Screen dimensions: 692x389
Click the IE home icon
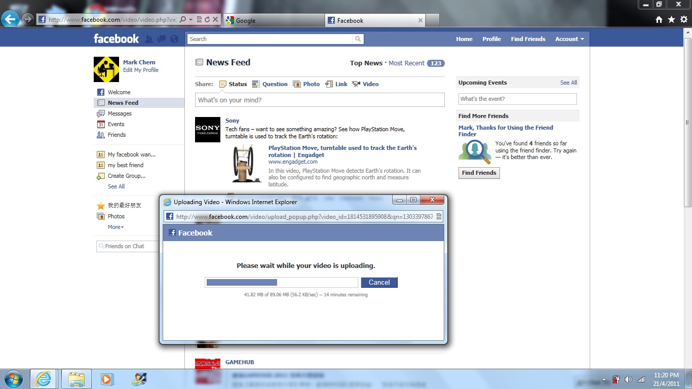click(659, 20)
